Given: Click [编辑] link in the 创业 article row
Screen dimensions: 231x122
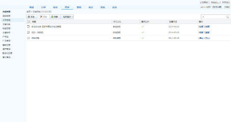Looking at the screenshot, I should coord(201,27).
